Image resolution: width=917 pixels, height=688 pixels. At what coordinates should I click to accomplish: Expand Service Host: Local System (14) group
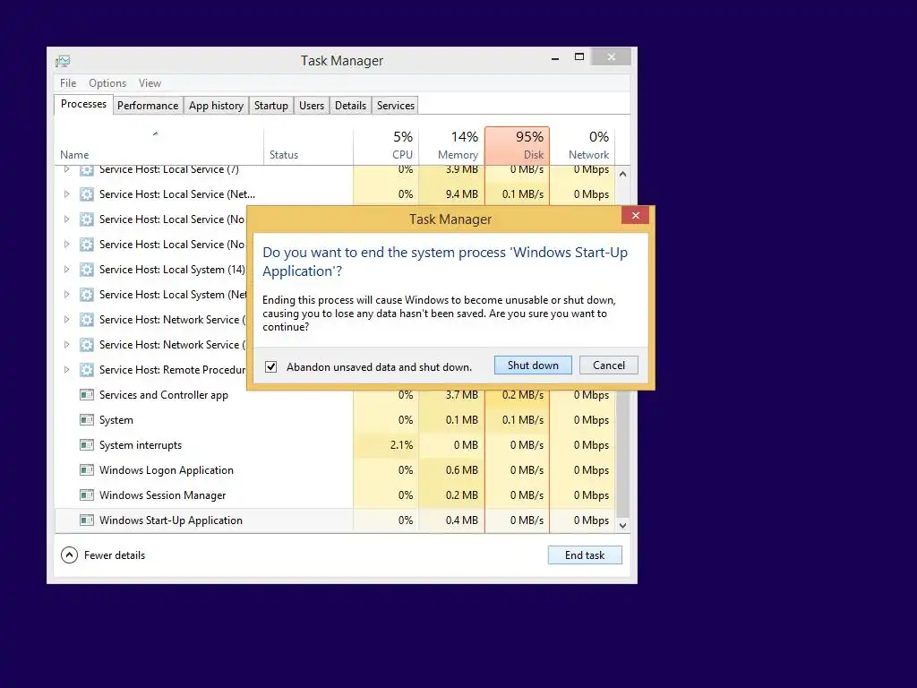coord(66,270)
